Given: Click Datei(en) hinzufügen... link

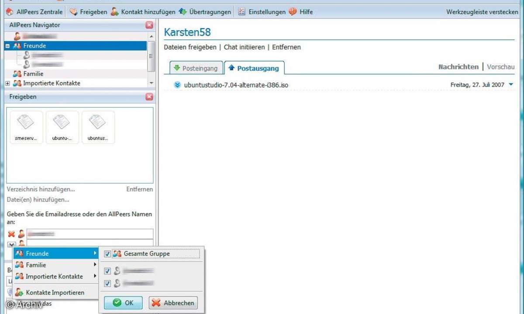Looking at the screenshot, I should tap(38, 200).
